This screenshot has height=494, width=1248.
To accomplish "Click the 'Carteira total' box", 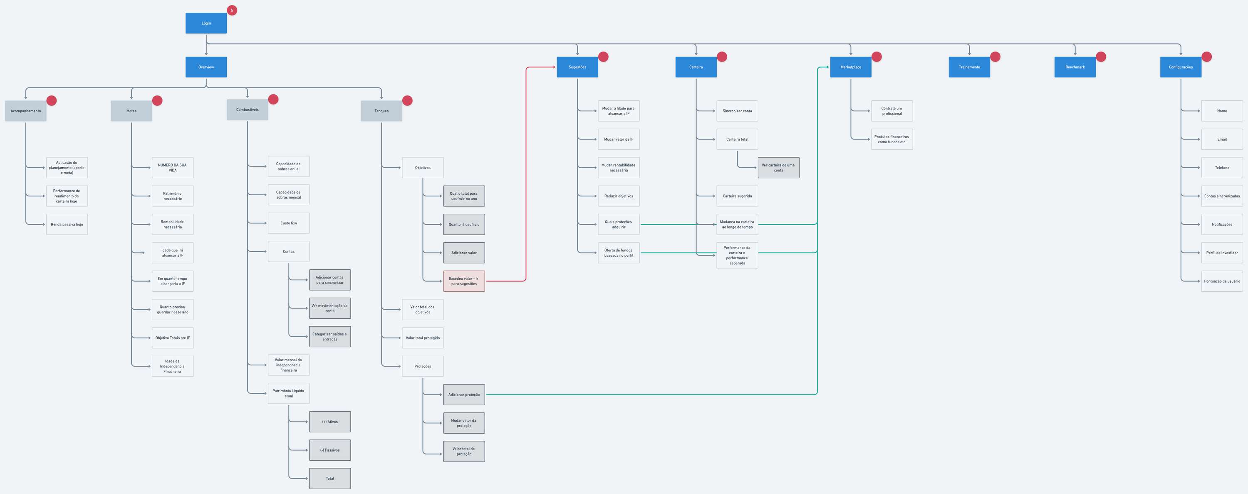I will 738,139.
